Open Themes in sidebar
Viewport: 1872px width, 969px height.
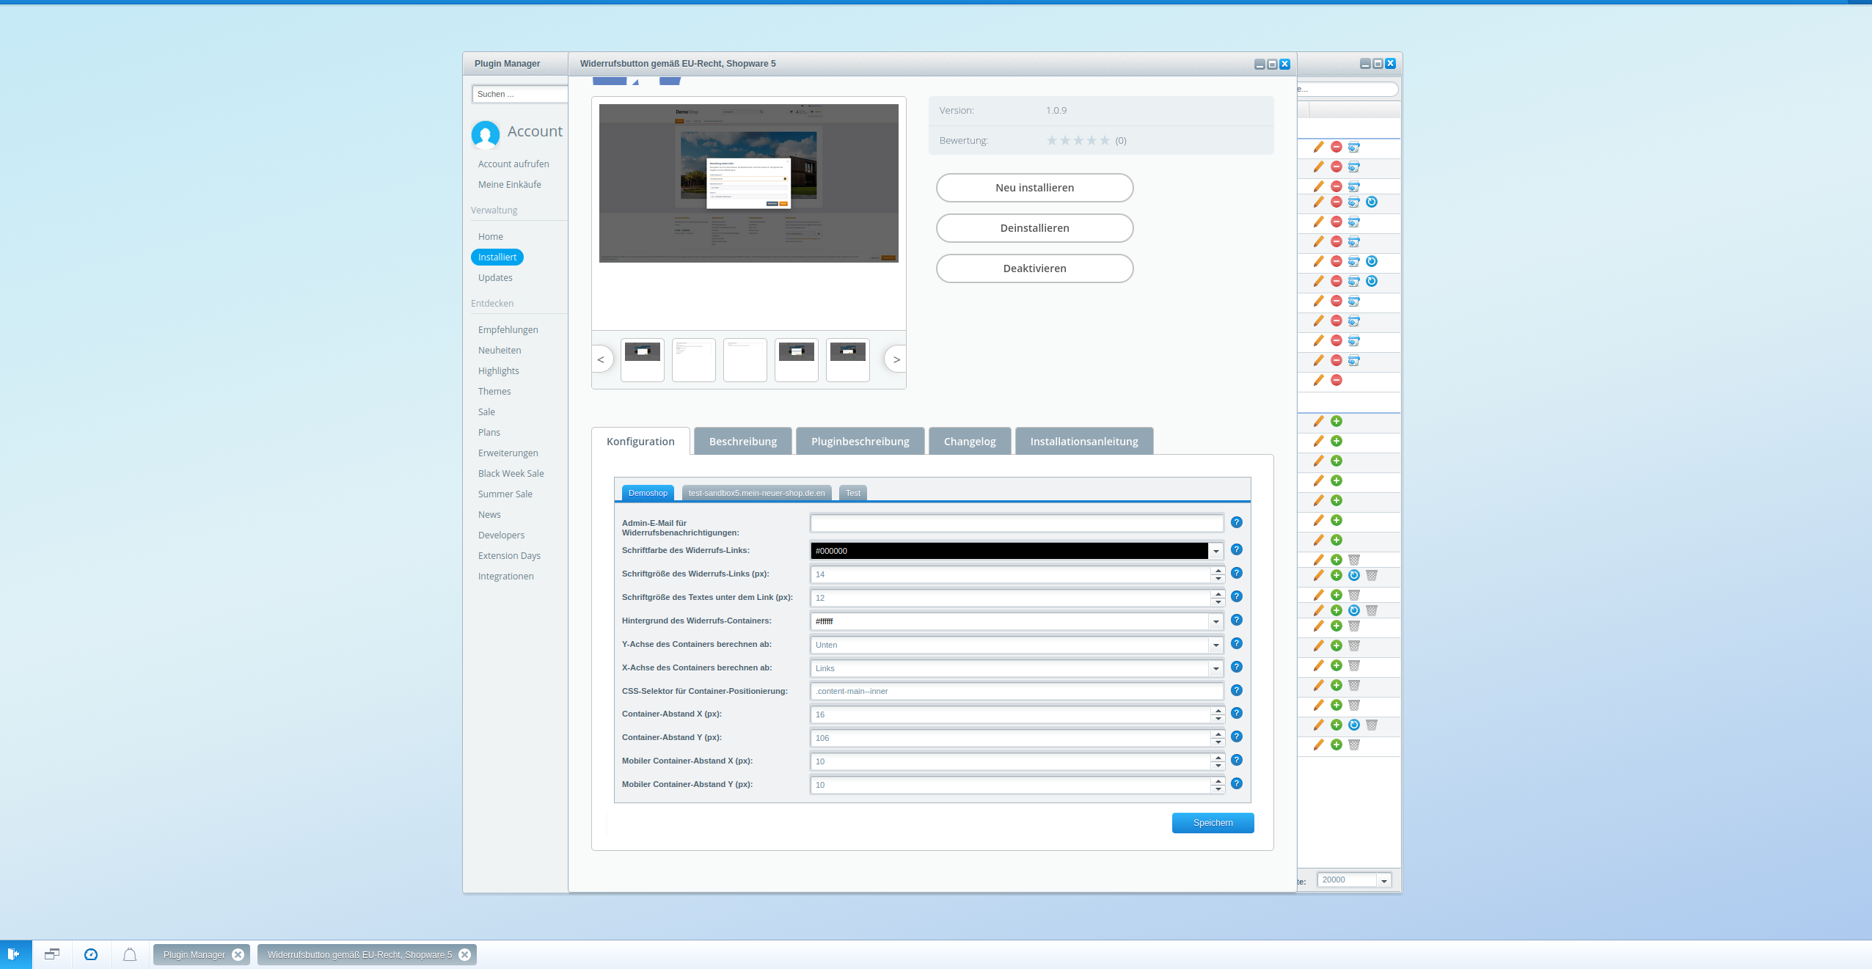click(x=494, y=391)
